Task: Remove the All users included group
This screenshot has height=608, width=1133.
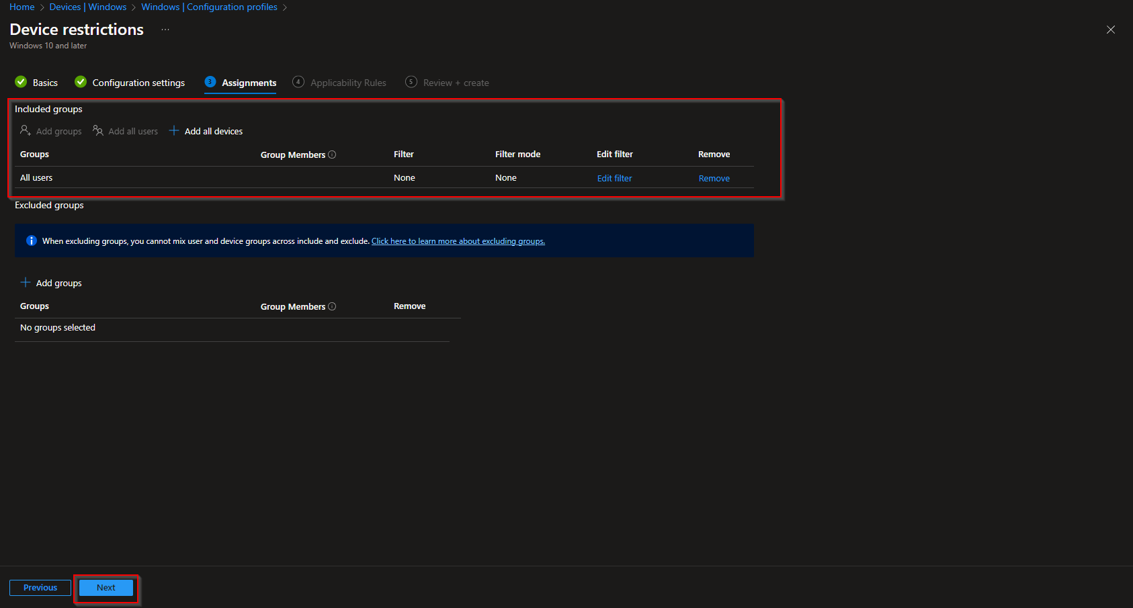Action: 714,177
